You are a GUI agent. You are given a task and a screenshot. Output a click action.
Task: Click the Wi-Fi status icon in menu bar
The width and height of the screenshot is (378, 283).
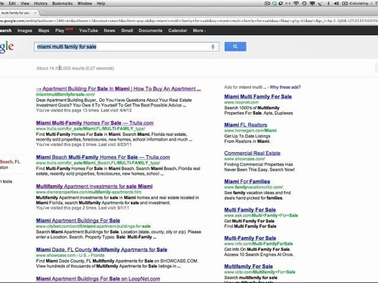296,4
